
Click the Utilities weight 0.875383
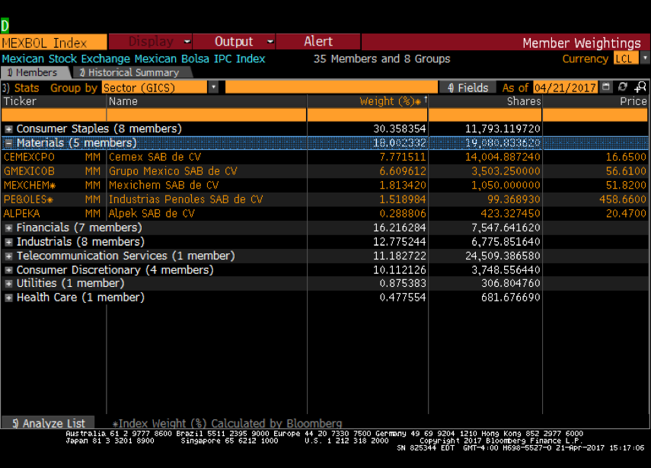[403, 283]
